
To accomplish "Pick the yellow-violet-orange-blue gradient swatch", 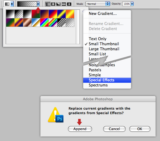I will (19, 23).
